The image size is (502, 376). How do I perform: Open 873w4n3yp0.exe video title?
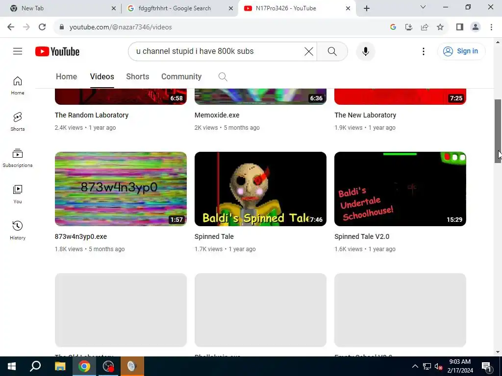click(x=81, y=236)
